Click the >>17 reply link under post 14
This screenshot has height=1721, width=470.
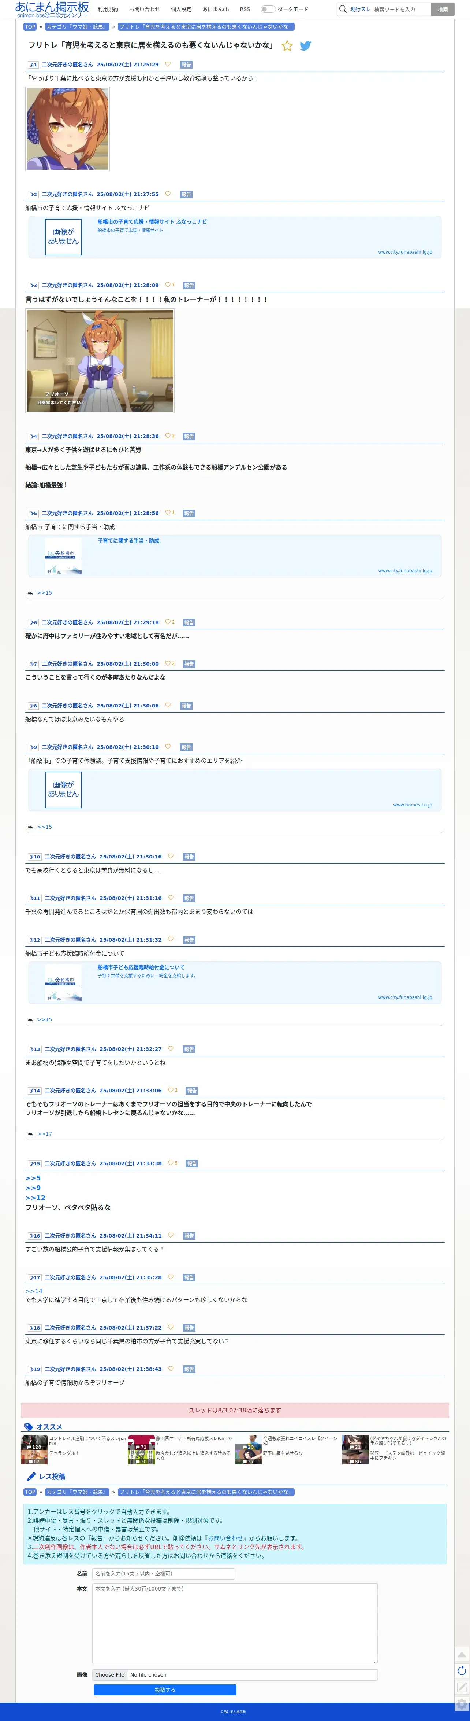(44, 1134)
